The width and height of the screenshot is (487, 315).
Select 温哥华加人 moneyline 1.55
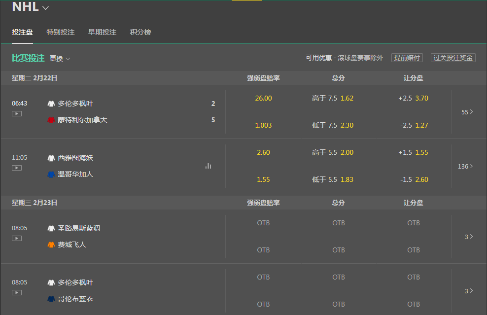click(x=263, y=179)
